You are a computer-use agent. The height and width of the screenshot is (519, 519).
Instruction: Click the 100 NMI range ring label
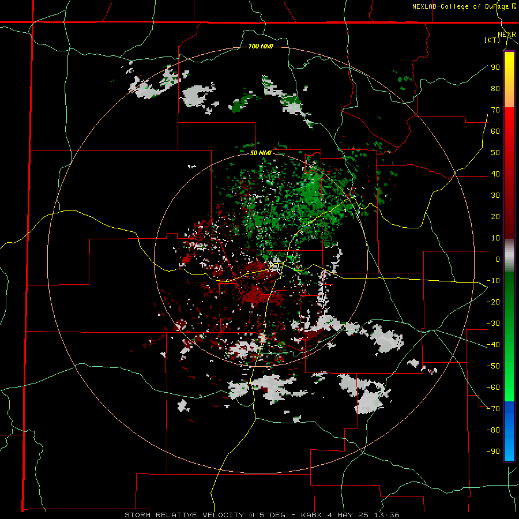(261, 46)
